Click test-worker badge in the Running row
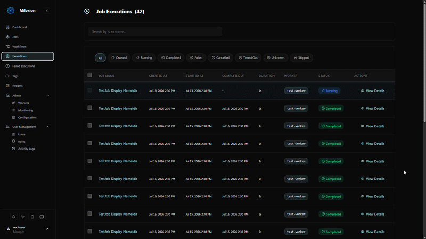Image resolution: width=426 pixels, height=239 pixels. 296,90
